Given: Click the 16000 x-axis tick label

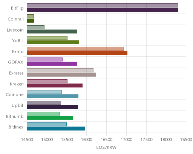Looking at the screenshot, I should pos(86,140).
